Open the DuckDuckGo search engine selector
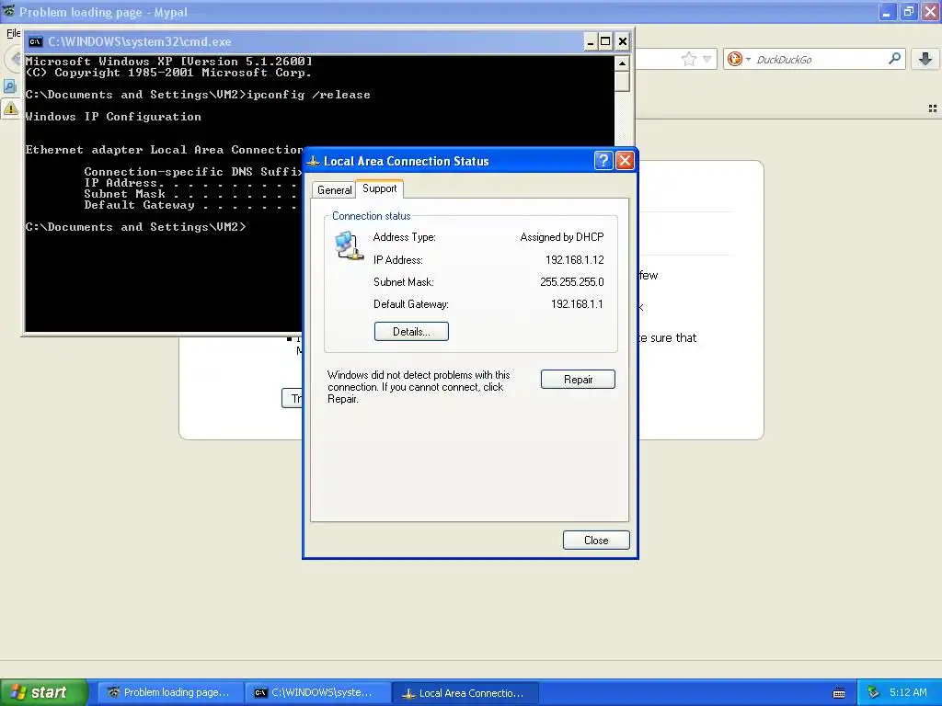This screenshot has height=706, width=942. tap(739, 59)
